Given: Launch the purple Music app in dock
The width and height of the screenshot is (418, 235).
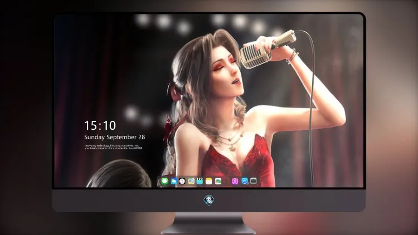Looking at the screenshot, I should (x=235, y=182).
